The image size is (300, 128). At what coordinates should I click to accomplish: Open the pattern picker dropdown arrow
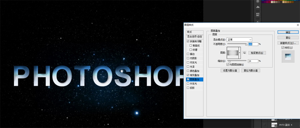tap(240, 52)
